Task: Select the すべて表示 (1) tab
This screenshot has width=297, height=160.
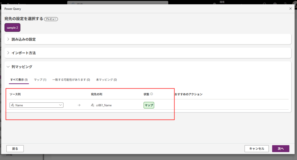Action: coord(19,80)
